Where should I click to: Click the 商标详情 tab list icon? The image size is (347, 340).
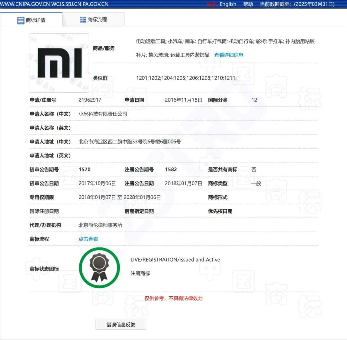21,20
